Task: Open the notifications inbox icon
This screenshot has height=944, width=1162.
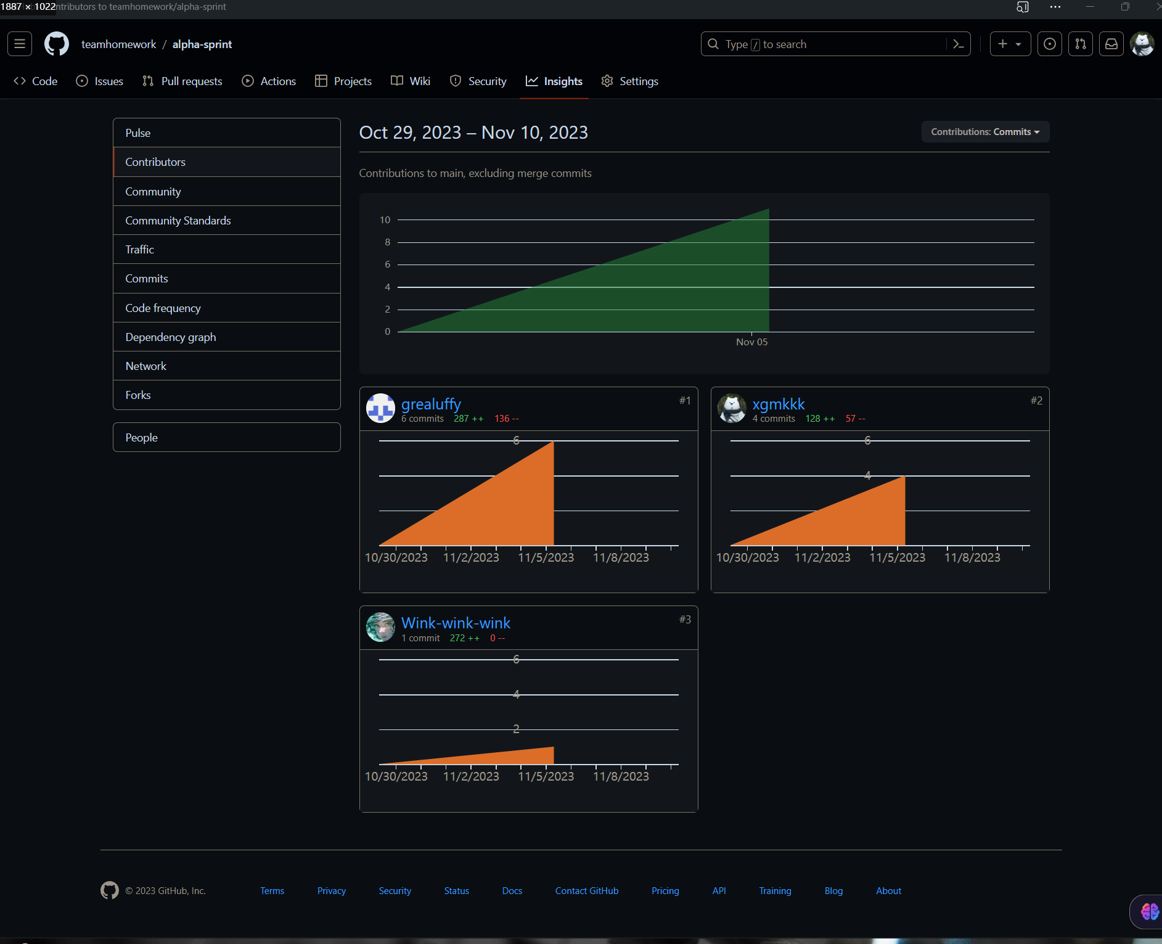Action: [1111, 44]
